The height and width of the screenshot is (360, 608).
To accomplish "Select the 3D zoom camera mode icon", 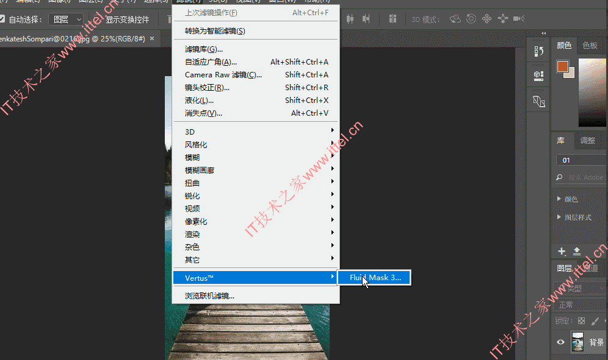I will click(518, 19).
